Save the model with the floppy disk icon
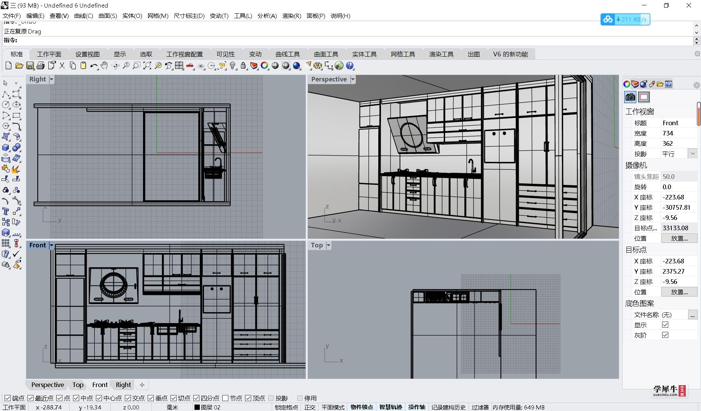 click(x=30, y=66)
